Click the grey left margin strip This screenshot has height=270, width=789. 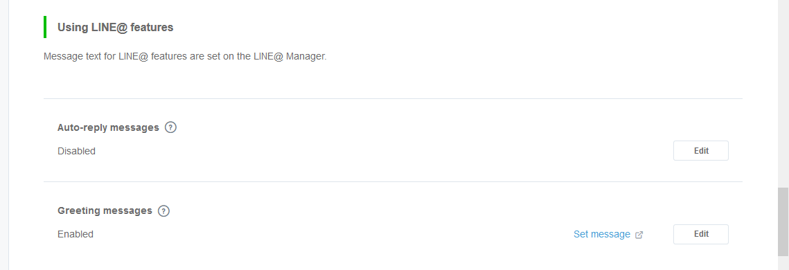[4, 135]
